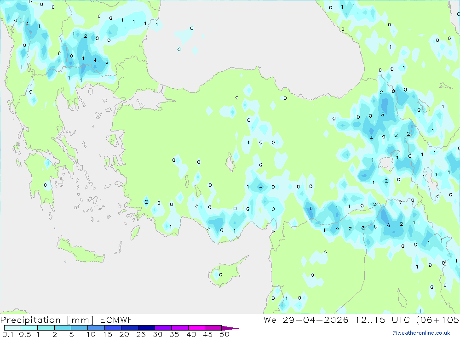The width and height of the screenshot is (460, 337).
Task: Select the legend label '35'
Action: coord(174,334)
